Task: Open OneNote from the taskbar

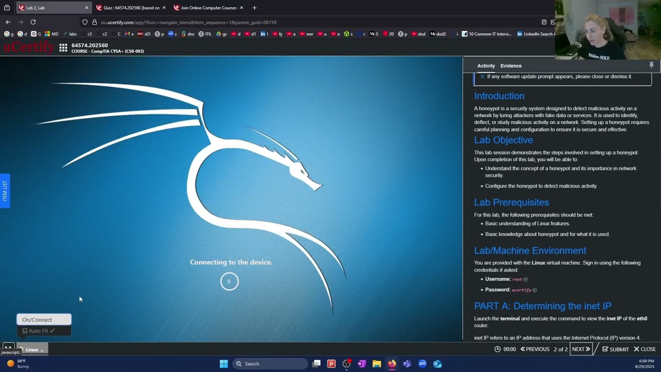Action: point(361,364)
